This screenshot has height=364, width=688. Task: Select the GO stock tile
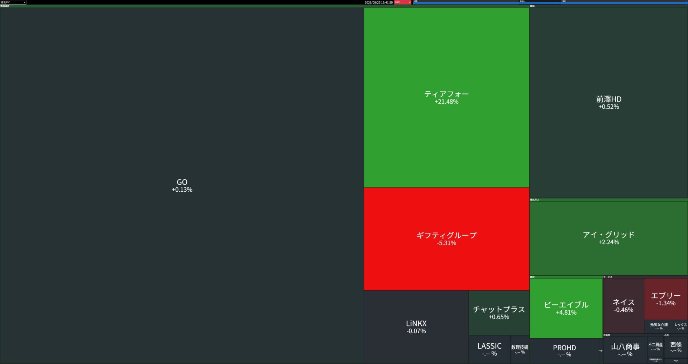click(182, 186)
